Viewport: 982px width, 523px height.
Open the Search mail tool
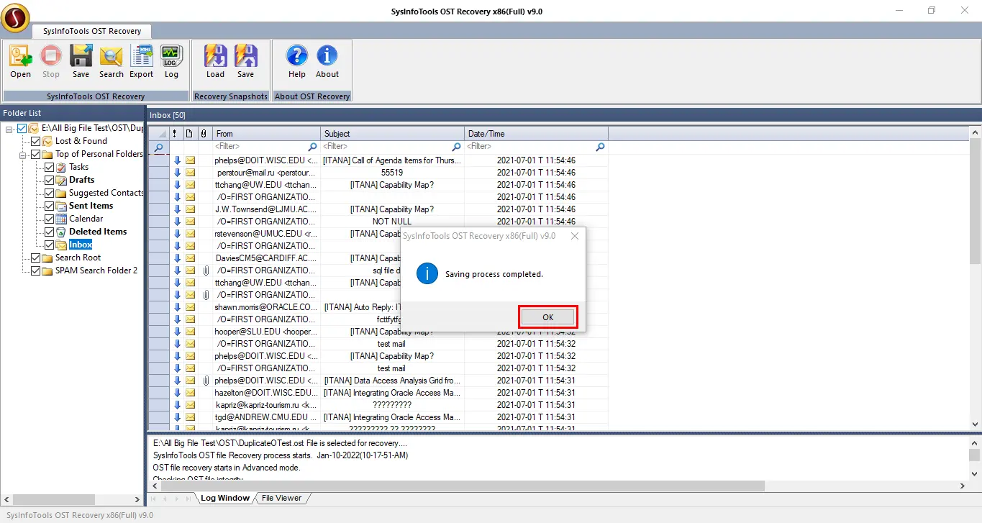[111, 57]
